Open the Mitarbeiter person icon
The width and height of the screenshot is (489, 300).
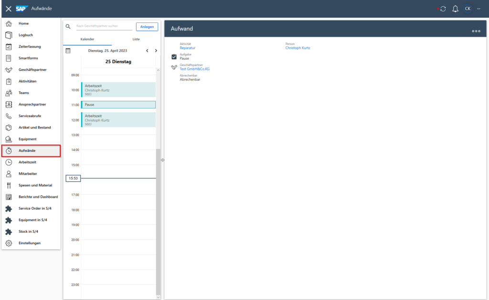[9, 173]
